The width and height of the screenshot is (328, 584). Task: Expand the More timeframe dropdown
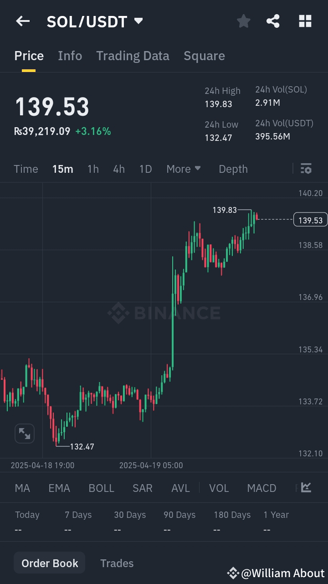pyautogui.click(x=183, y=169)
